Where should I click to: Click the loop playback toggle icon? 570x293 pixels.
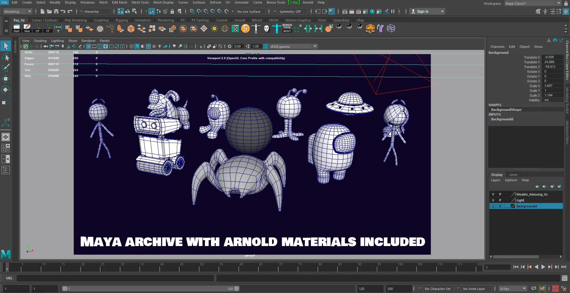click(534, 289)
